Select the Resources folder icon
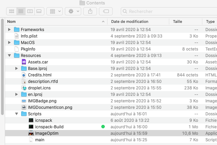The height and width of the screenshot is (145, 217). (17, 56)
